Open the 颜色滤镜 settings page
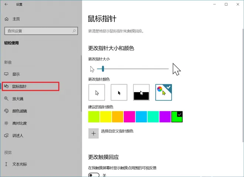 (20, 111)
